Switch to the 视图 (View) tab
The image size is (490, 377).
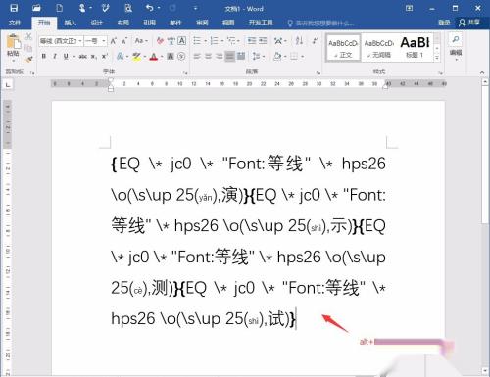pyautogui.click(x=228, y=23)
